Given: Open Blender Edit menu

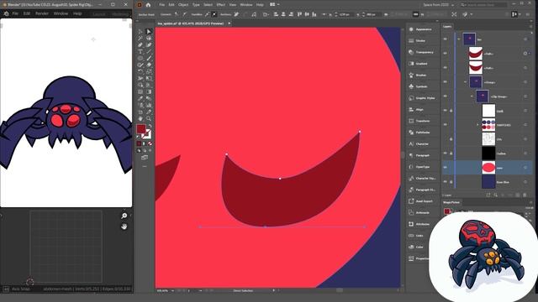Looking at the screenshot, I should pyautogui.click(x=27, y=13).
